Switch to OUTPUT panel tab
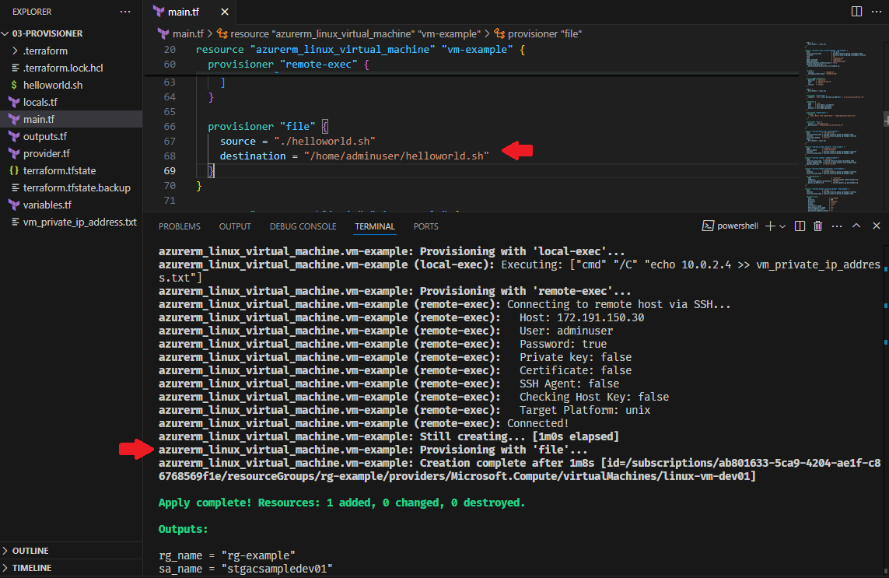This screenshot has height=578, width=889. (235, 226)
